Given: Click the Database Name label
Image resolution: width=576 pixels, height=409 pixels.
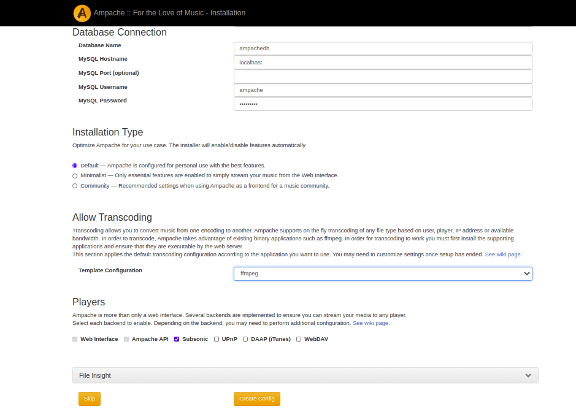Looking at the screenshot, I should click(x=99, y=45).
